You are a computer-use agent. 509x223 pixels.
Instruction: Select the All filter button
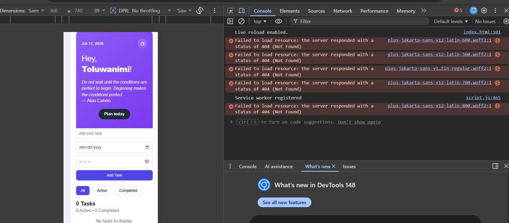point(83,191)
